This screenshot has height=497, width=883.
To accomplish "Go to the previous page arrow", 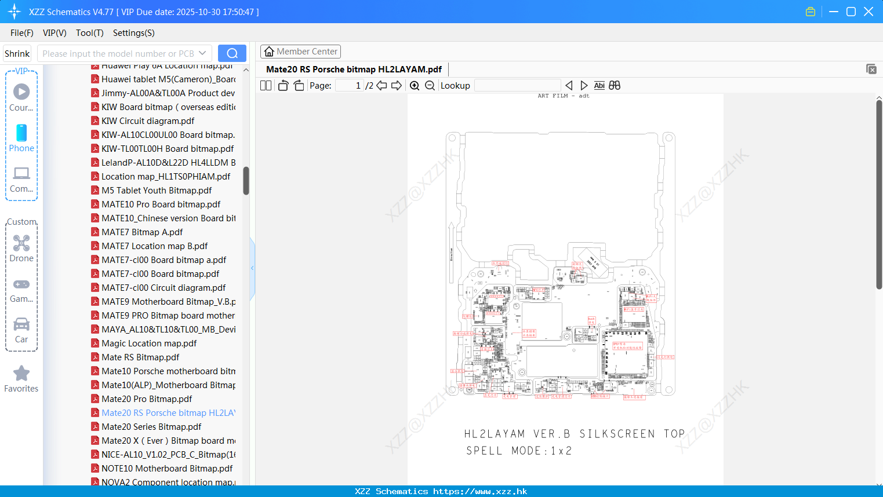I will tap(381, 85).
